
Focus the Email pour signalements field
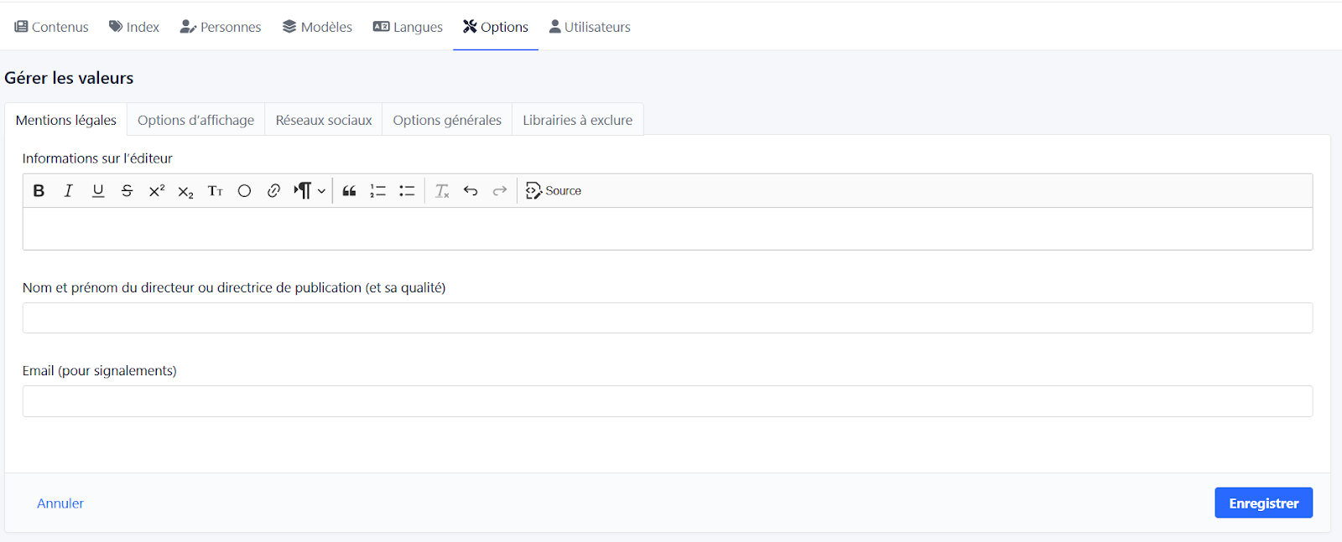point(668,401)
